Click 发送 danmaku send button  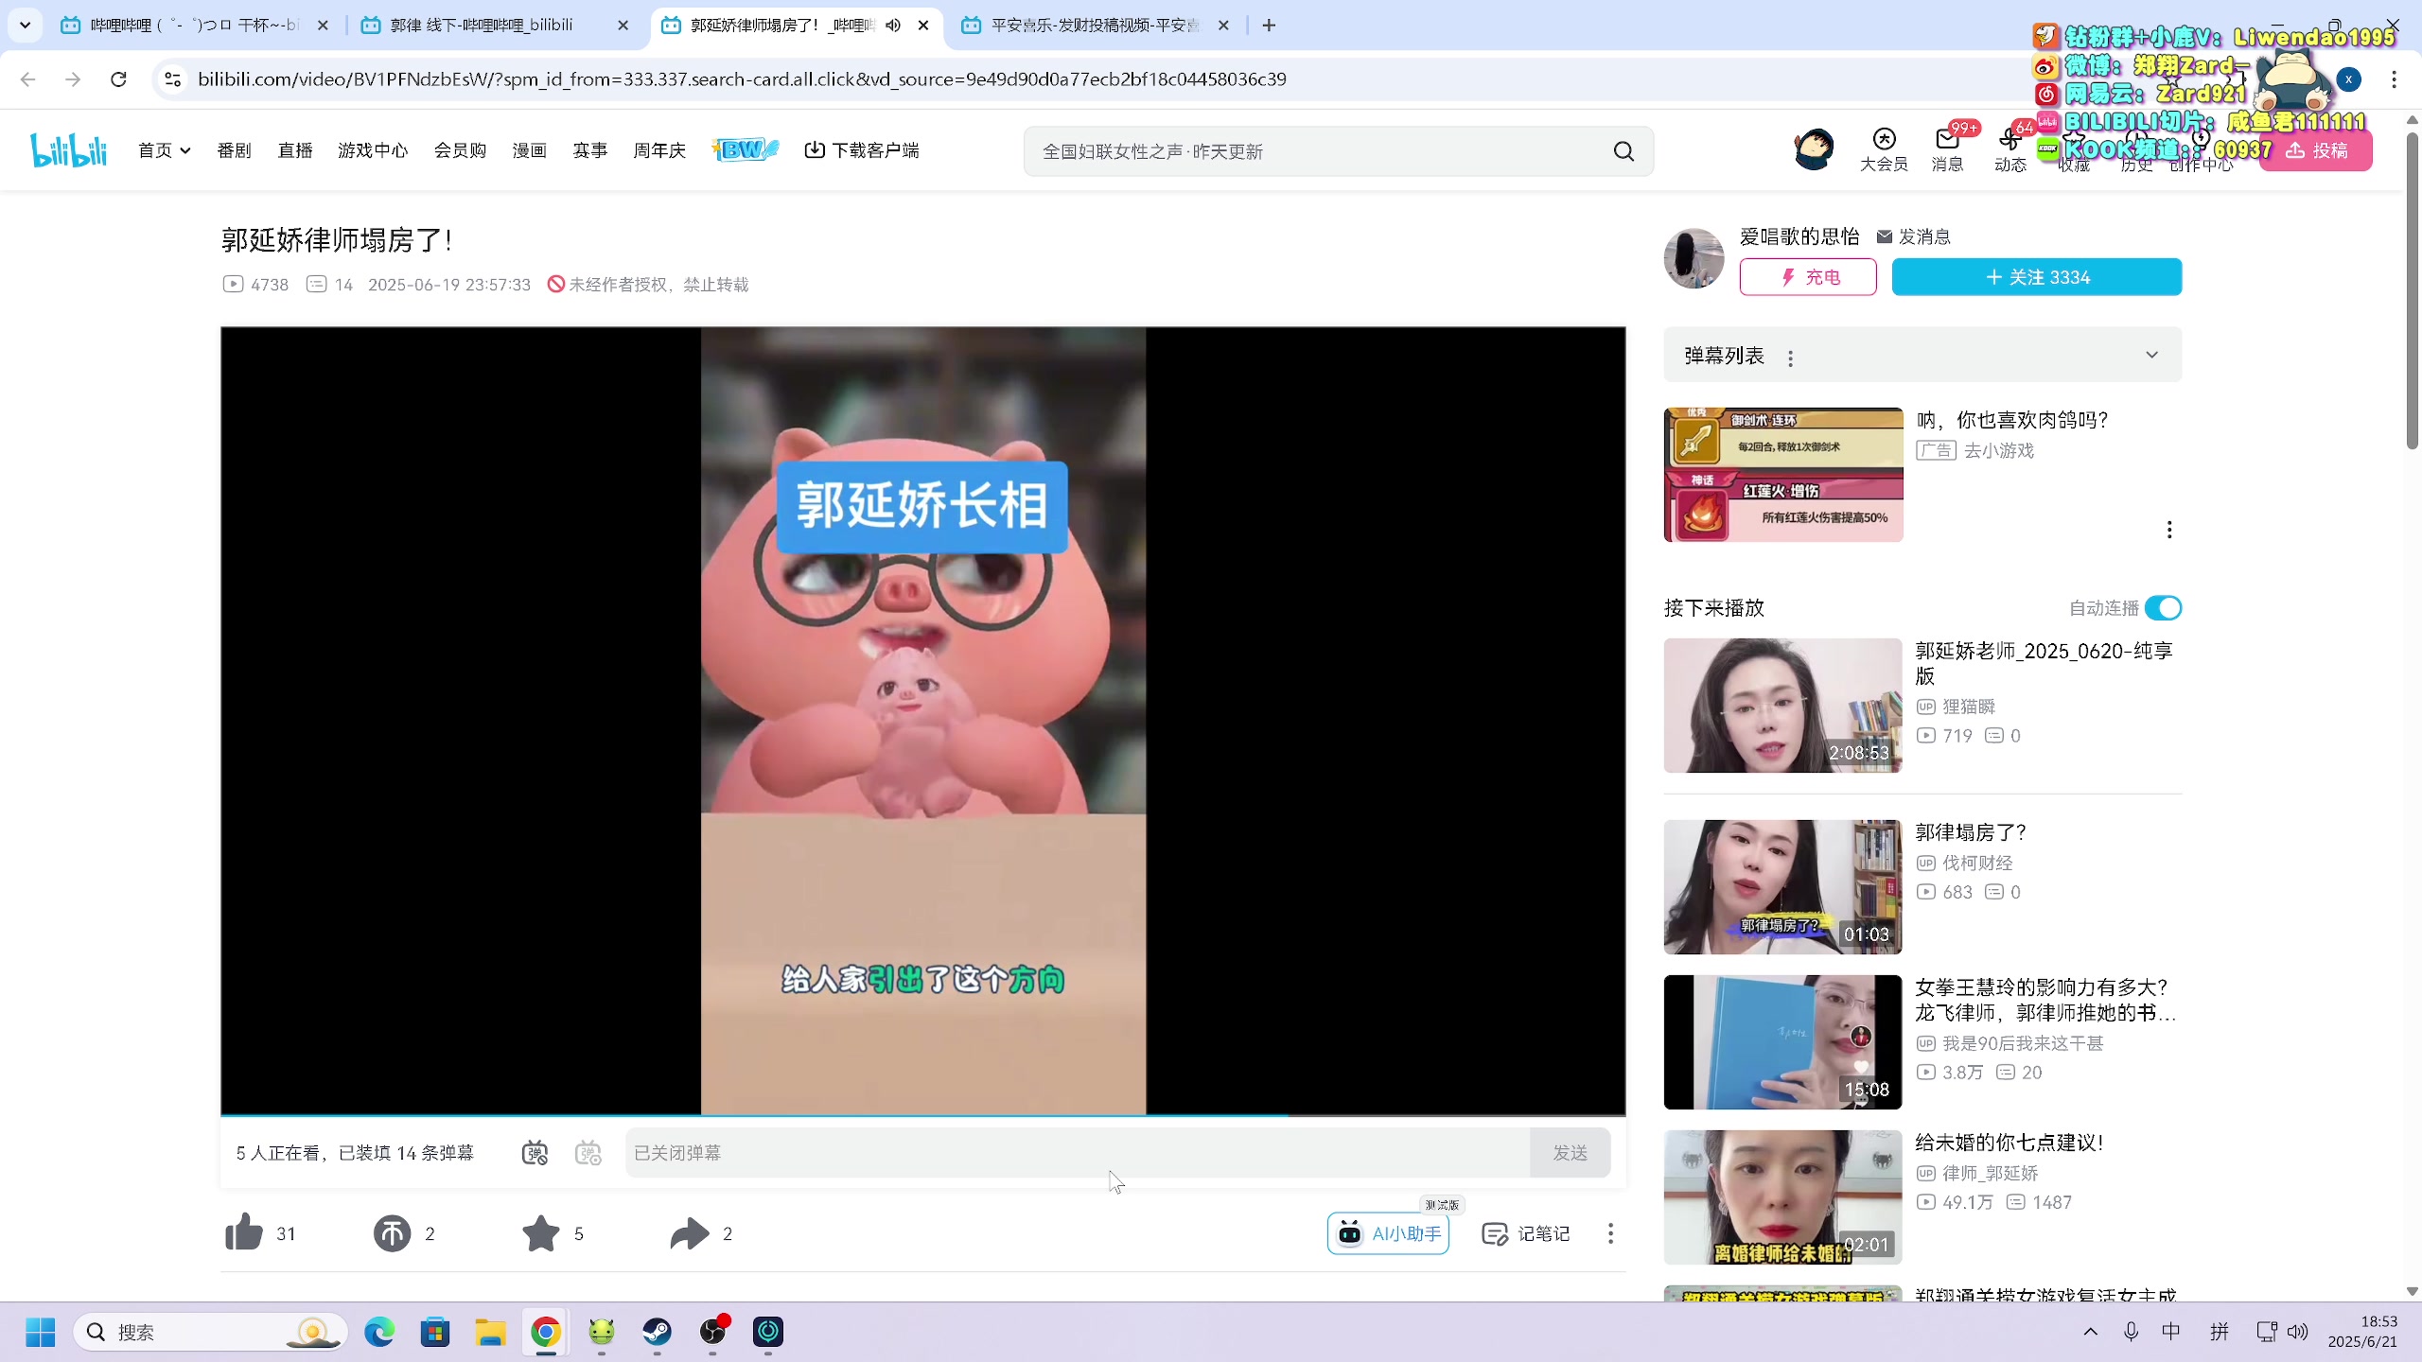(1571, 1153)
